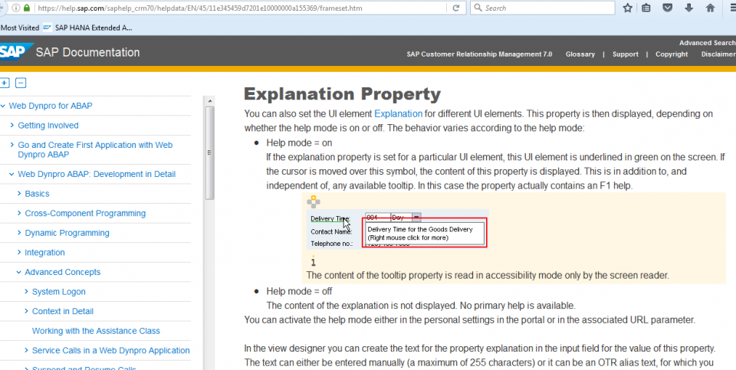Expand the Getting Involved tree node

[x=11, y=125]
